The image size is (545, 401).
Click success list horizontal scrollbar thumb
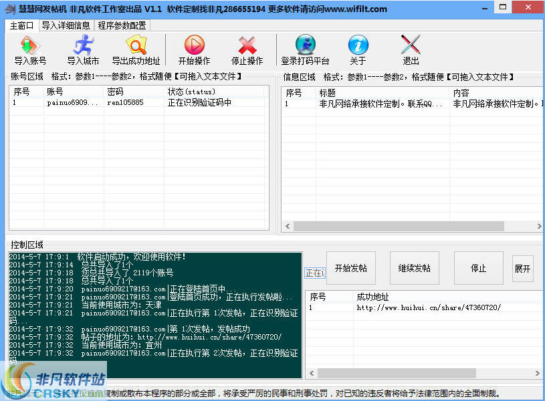397,373
